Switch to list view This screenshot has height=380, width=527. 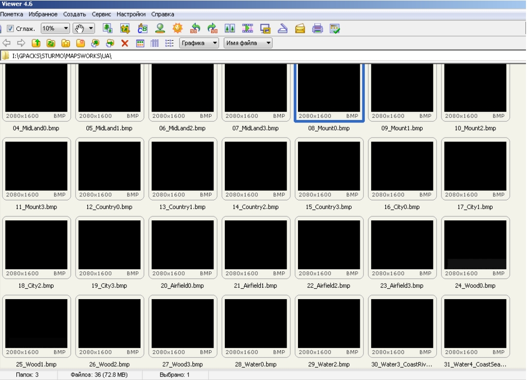click(x=169, y=43)
